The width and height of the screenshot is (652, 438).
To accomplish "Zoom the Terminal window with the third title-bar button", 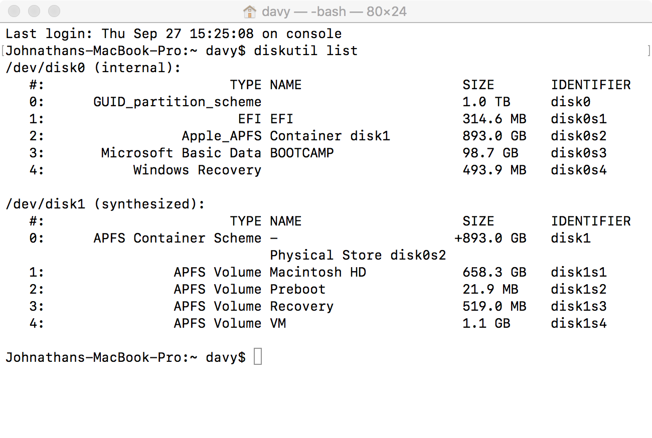I will [x=54, y=11].
